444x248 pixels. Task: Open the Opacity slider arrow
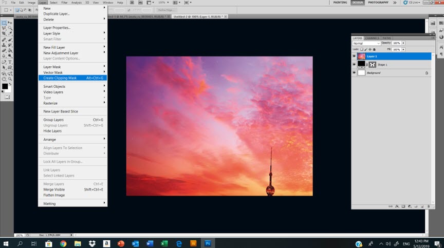(403, 43)
